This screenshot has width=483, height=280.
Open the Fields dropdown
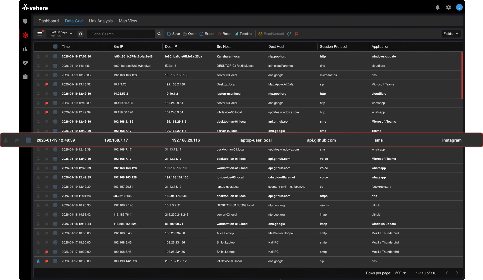(x=451, y=34)
